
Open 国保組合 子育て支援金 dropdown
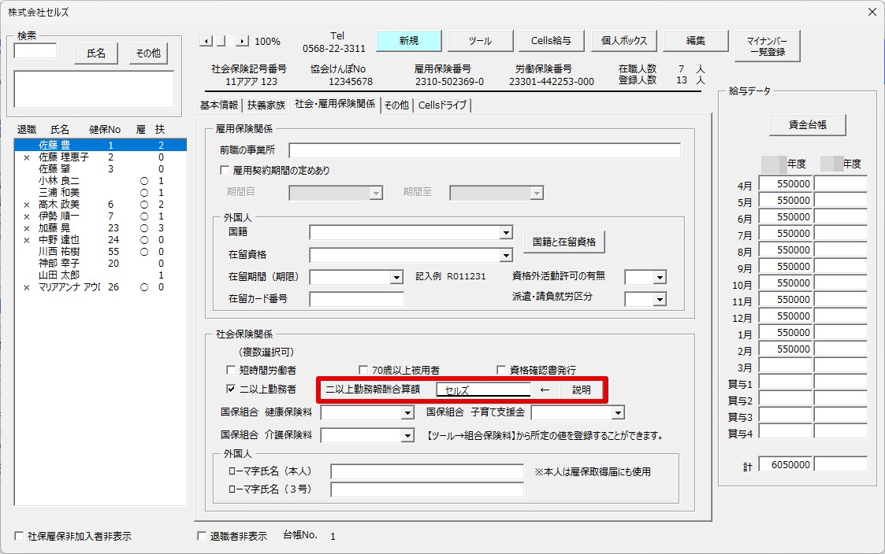618,413
